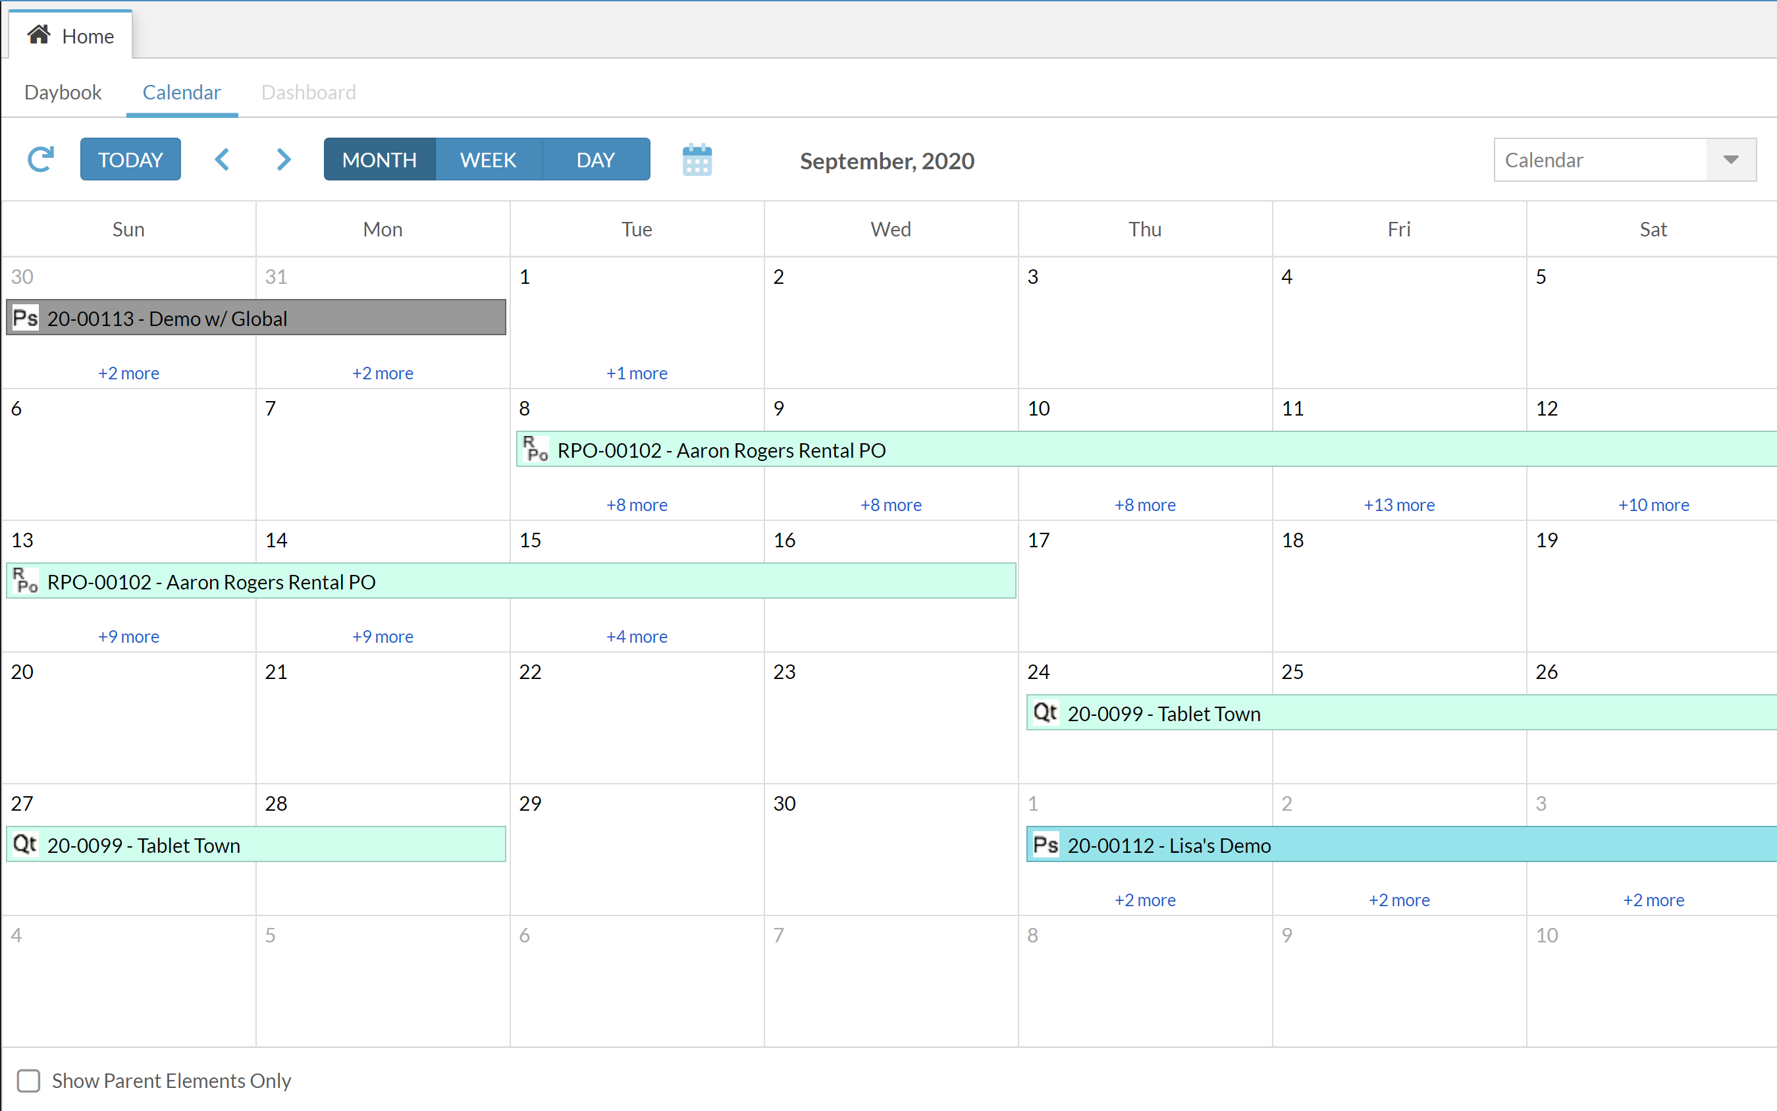Screen dimensions: 1777x1111
Task: Click inside the Calendar combo box field
Action: pos(1600,159)
